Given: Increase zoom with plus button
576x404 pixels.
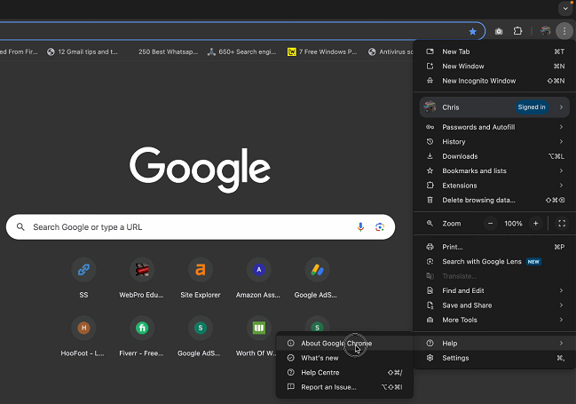Looking at the screenshot, I should (535, 223).
